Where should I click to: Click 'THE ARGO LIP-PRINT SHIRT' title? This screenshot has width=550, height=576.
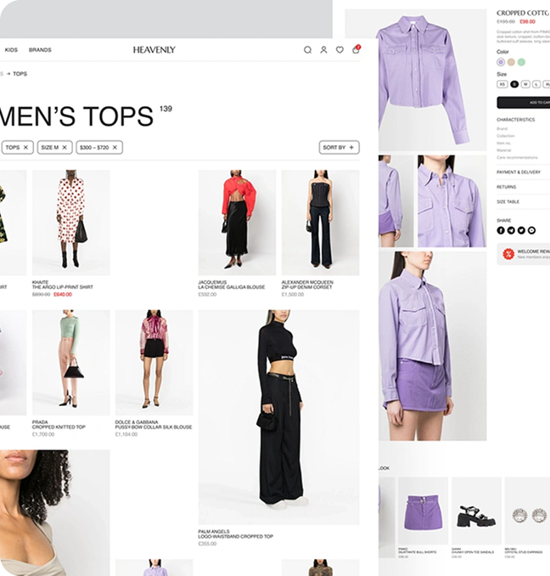[62, 287]
